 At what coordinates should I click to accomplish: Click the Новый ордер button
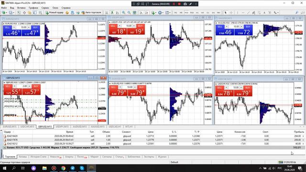click(55, 13)
